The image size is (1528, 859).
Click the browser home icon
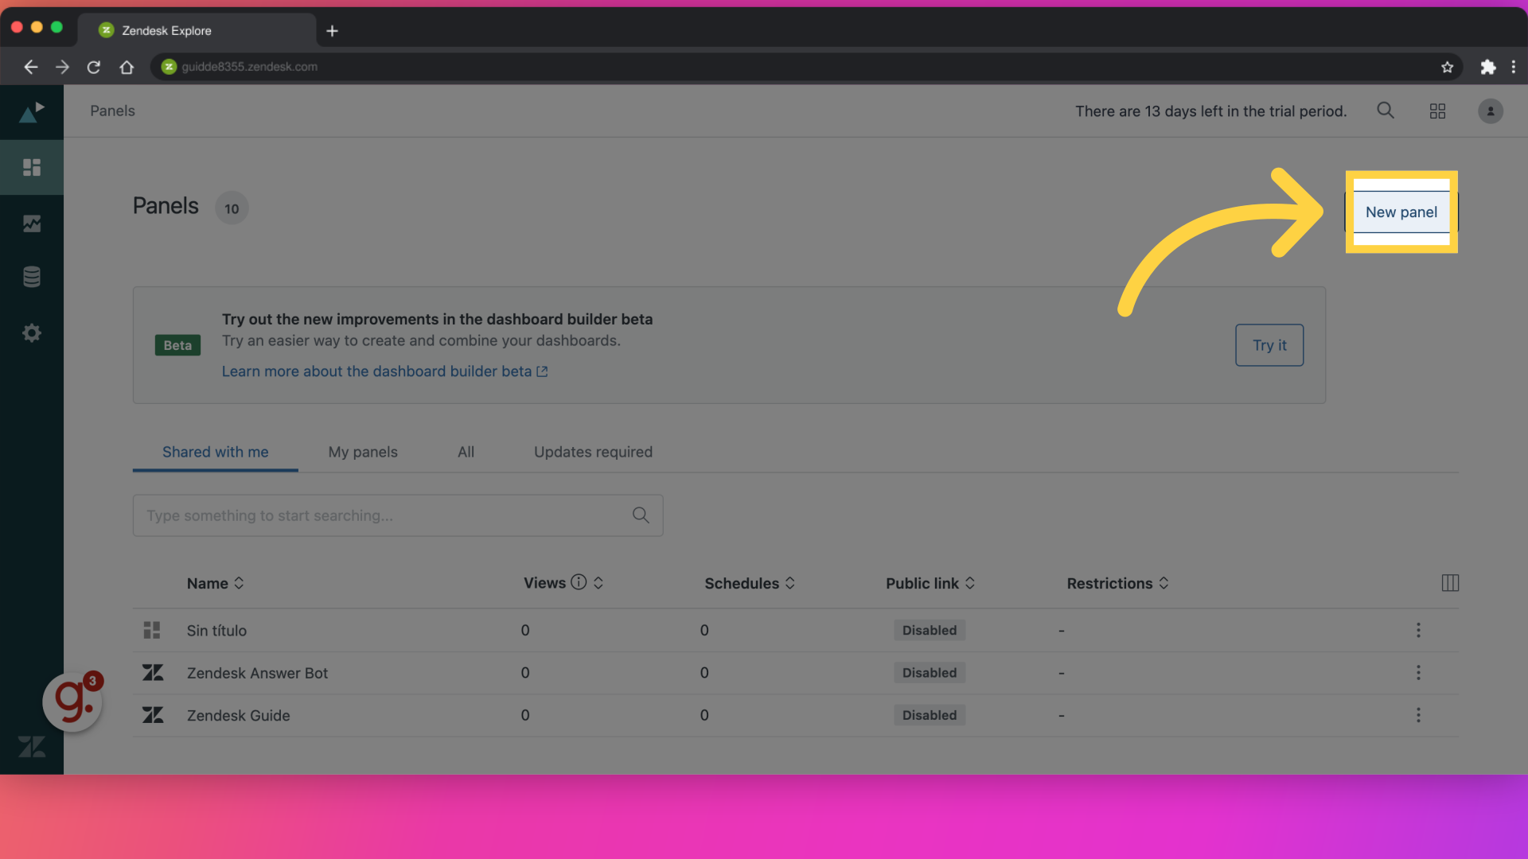pyautogui.click(x=127, y=67)
